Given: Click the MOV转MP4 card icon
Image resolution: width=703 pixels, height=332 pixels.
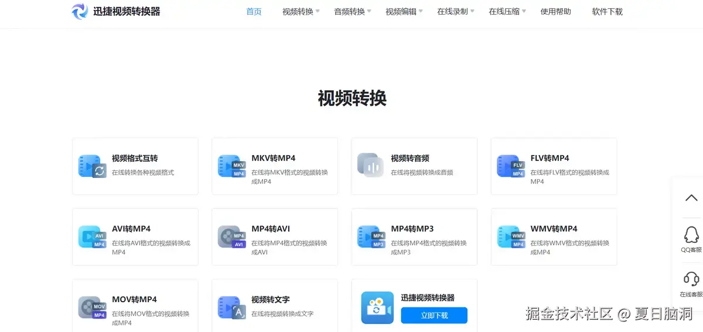Looking at the screenshot, I should (93, 307).
